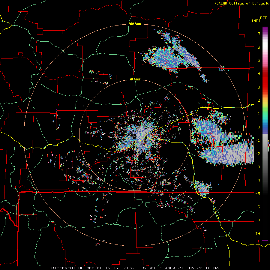Click the KBLX station identifier

click(x=170, y=268)
